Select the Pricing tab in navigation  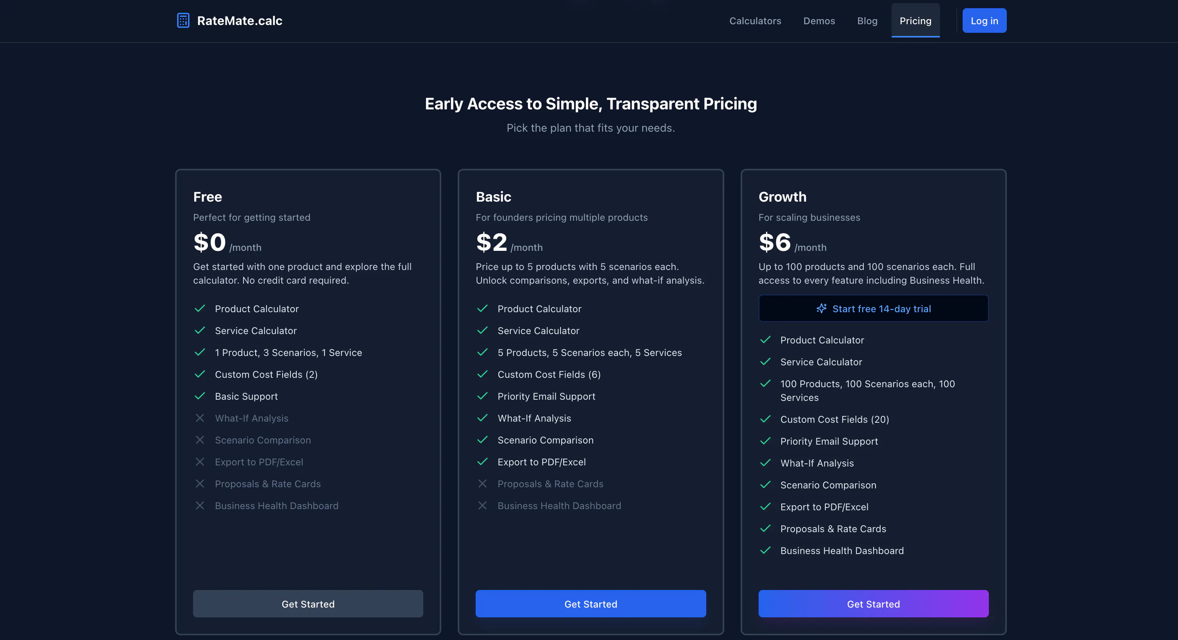[x=915, y=21]
